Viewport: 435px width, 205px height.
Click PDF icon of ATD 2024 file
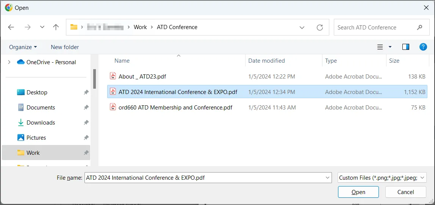[113, 91]
